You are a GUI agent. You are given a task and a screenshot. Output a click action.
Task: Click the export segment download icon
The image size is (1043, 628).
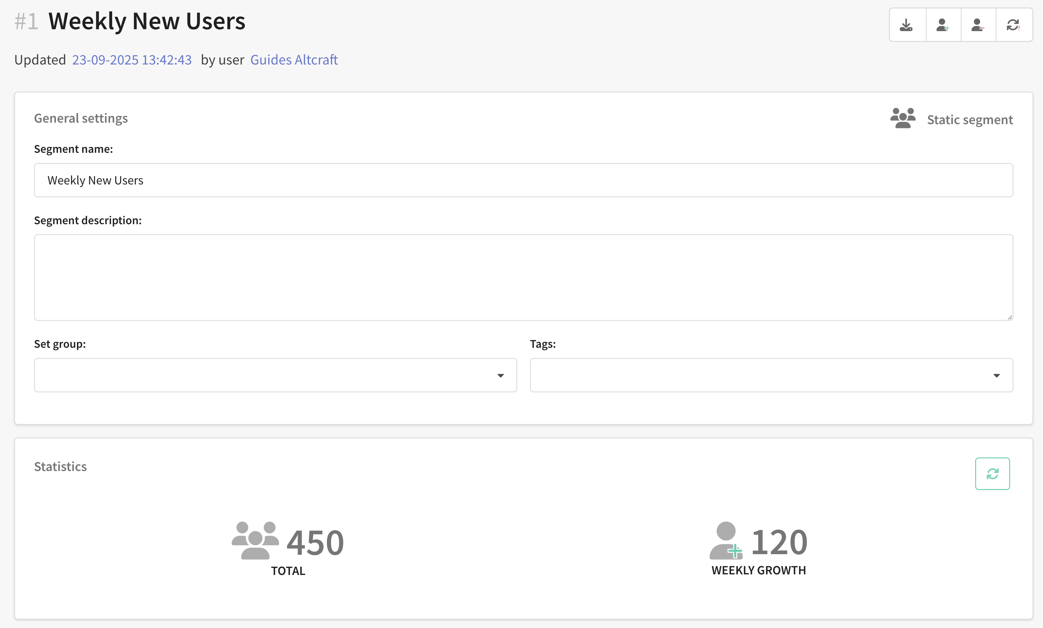tap(906, 25)
